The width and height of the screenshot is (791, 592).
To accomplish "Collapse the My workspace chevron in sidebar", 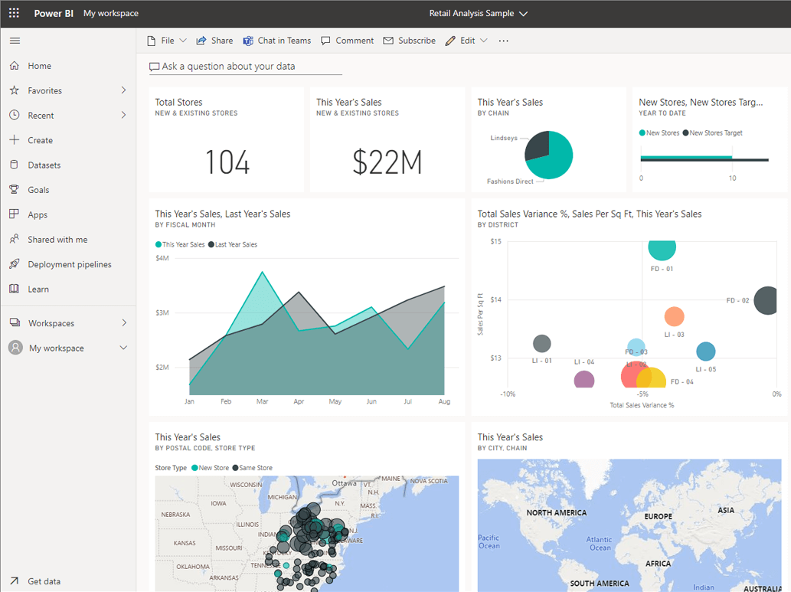I will 123,348.
